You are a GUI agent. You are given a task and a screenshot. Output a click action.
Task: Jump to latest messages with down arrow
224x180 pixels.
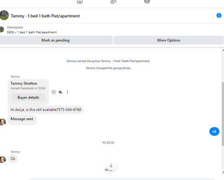[111, 165]
